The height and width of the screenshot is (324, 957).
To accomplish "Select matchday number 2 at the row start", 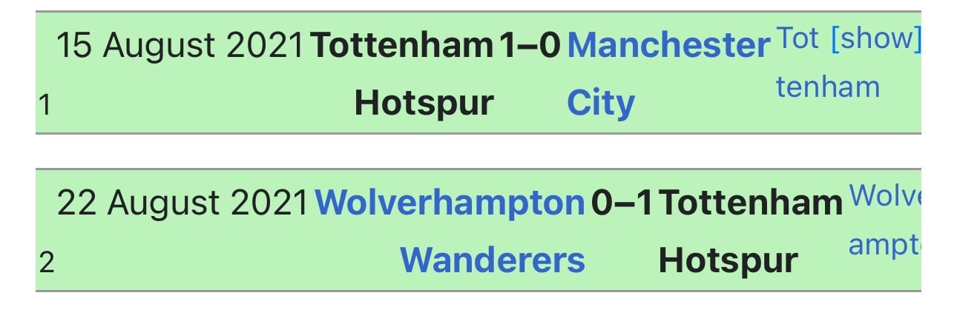I will pyautogui.click(x=46, y=263).
